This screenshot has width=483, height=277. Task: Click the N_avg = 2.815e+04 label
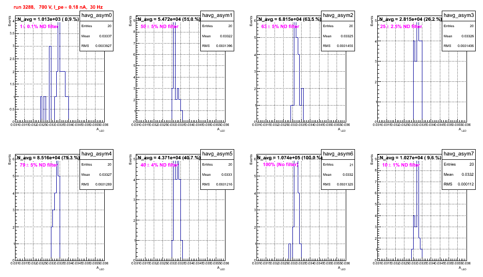[410, 19]
